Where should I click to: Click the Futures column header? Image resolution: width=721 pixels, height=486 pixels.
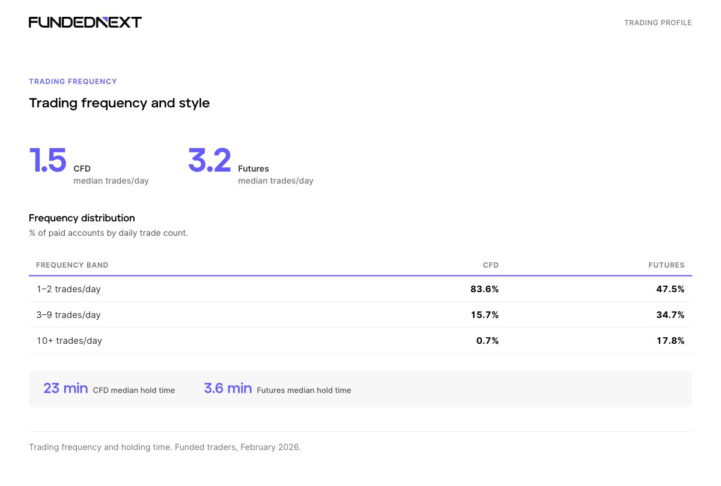coord(666,265)
